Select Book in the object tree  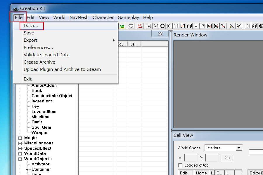click(37, 91)
